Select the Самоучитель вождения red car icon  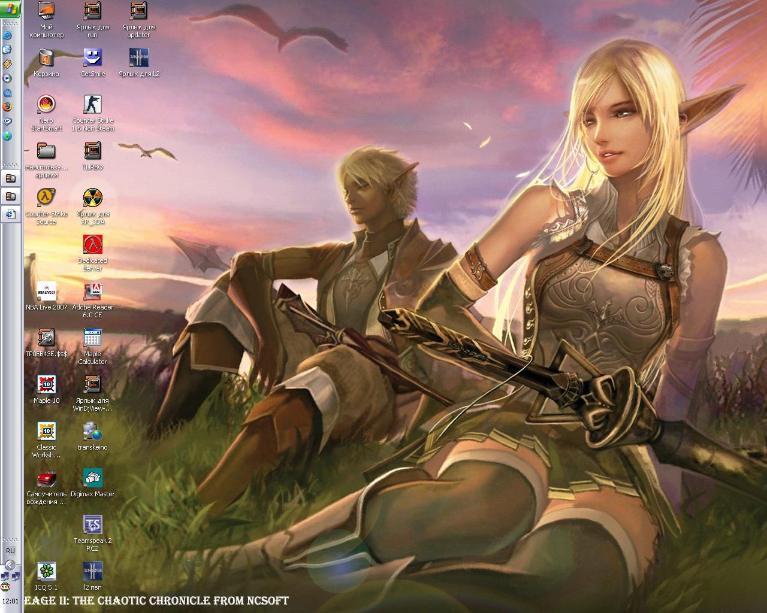[x=46, y=487]
